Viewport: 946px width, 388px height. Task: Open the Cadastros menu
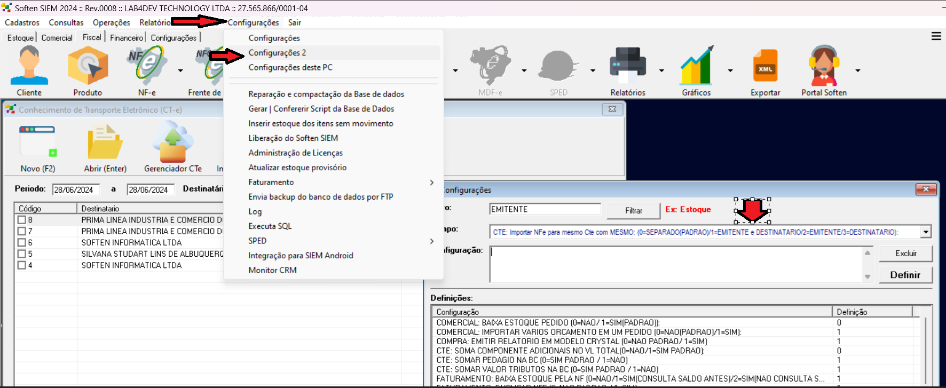pos(22,22)
